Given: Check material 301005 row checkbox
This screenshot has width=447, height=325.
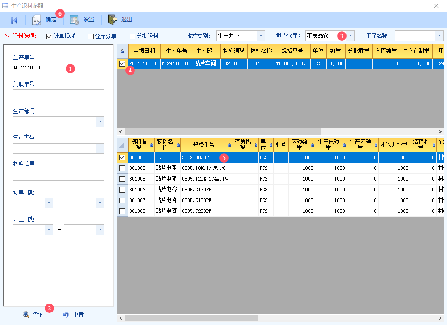Looking at the screenshot, I should [122, 179].
